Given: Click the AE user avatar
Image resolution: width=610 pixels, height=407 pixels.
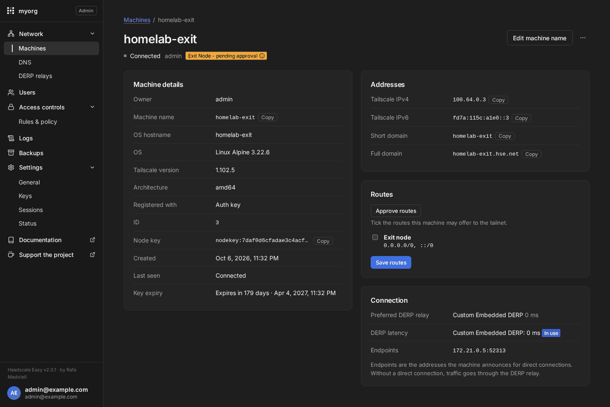Looking at the screenshot, I should pos(14,393).
